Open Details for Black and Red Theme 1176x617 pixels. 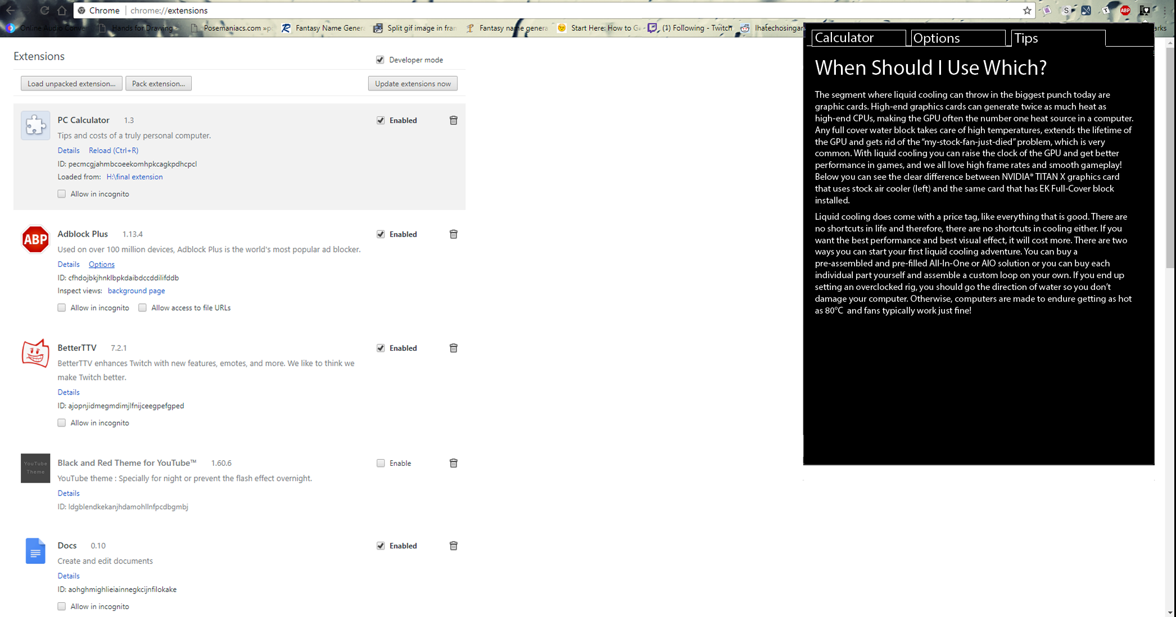coord(69,493)
